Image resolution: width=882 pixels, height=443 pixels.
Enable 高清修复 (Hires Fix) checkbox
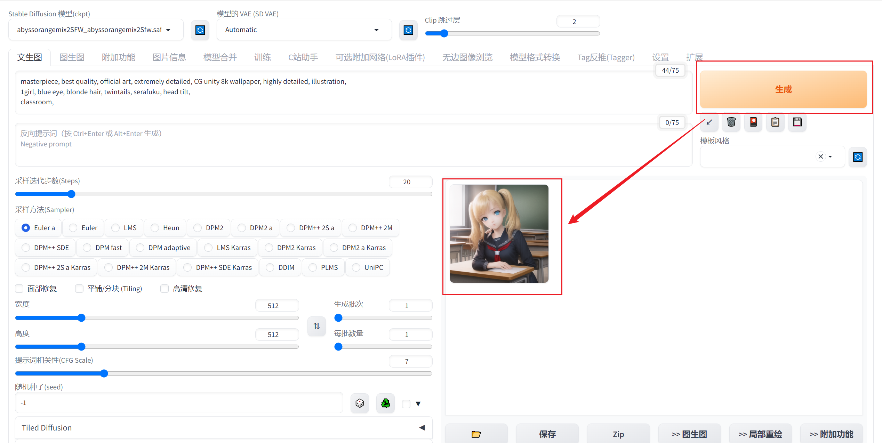(166, 289)
